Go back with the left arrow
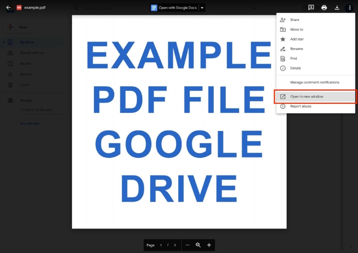The width and height of the screenshot is (358, 253). click(x=8, y=7)
